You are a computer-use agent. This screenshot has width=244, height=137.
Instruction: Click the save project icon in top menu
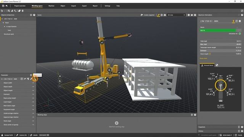[3, 6]
